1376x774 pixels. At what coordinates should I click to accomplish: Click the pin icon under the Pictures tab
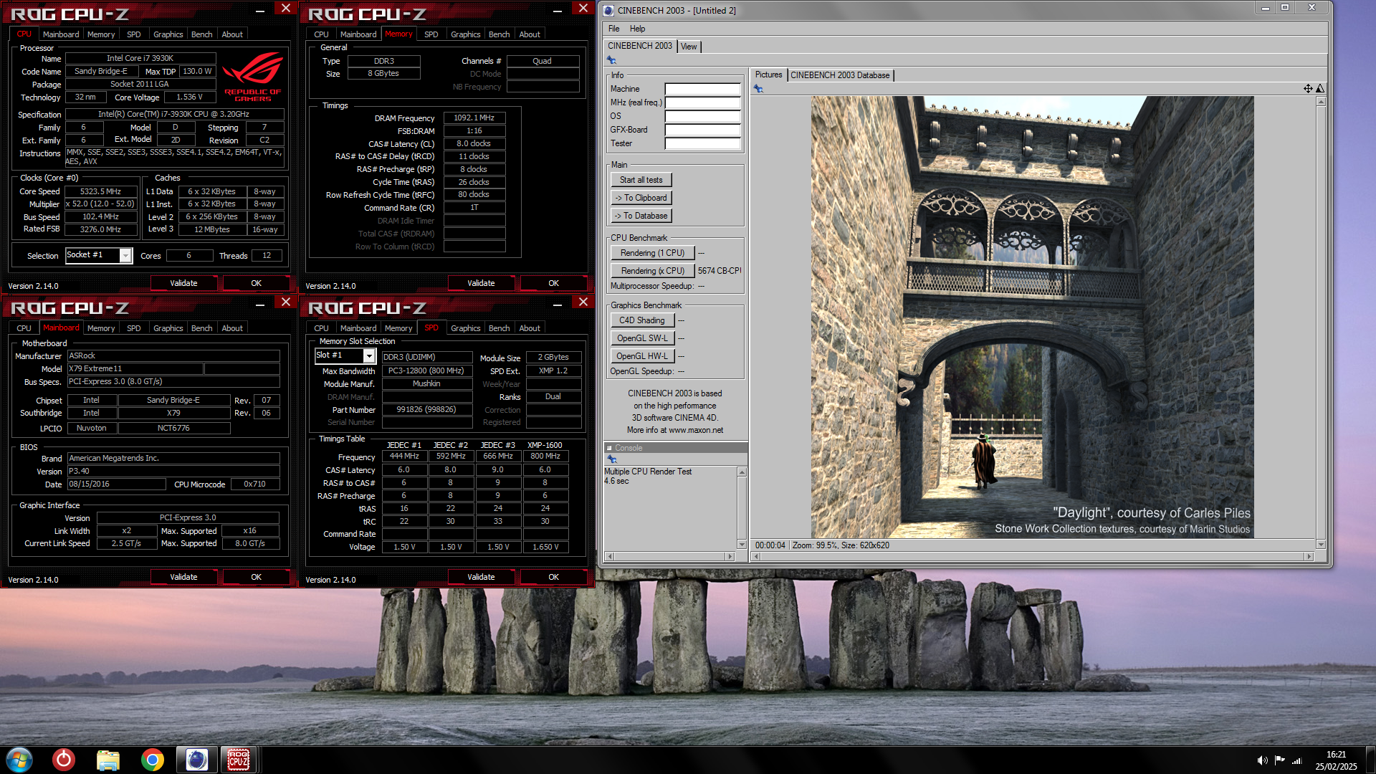758,89
